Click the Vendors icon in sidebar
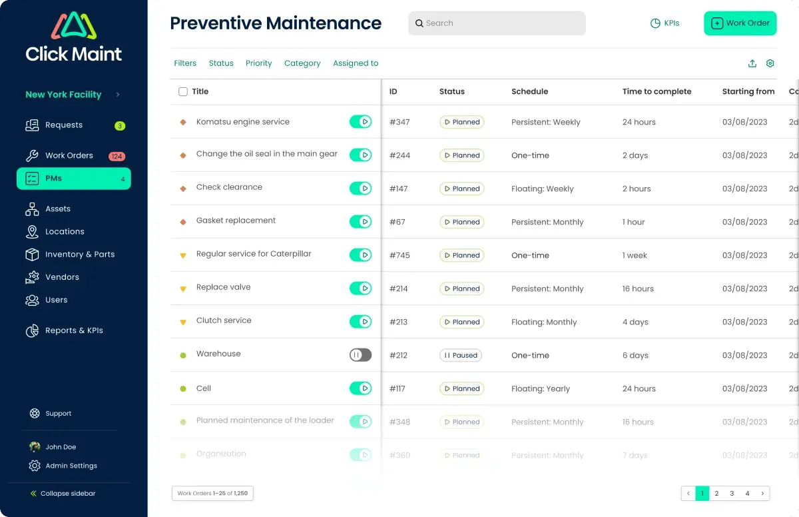The height and width of the screenshot is (517, 799). coord(32,277)
